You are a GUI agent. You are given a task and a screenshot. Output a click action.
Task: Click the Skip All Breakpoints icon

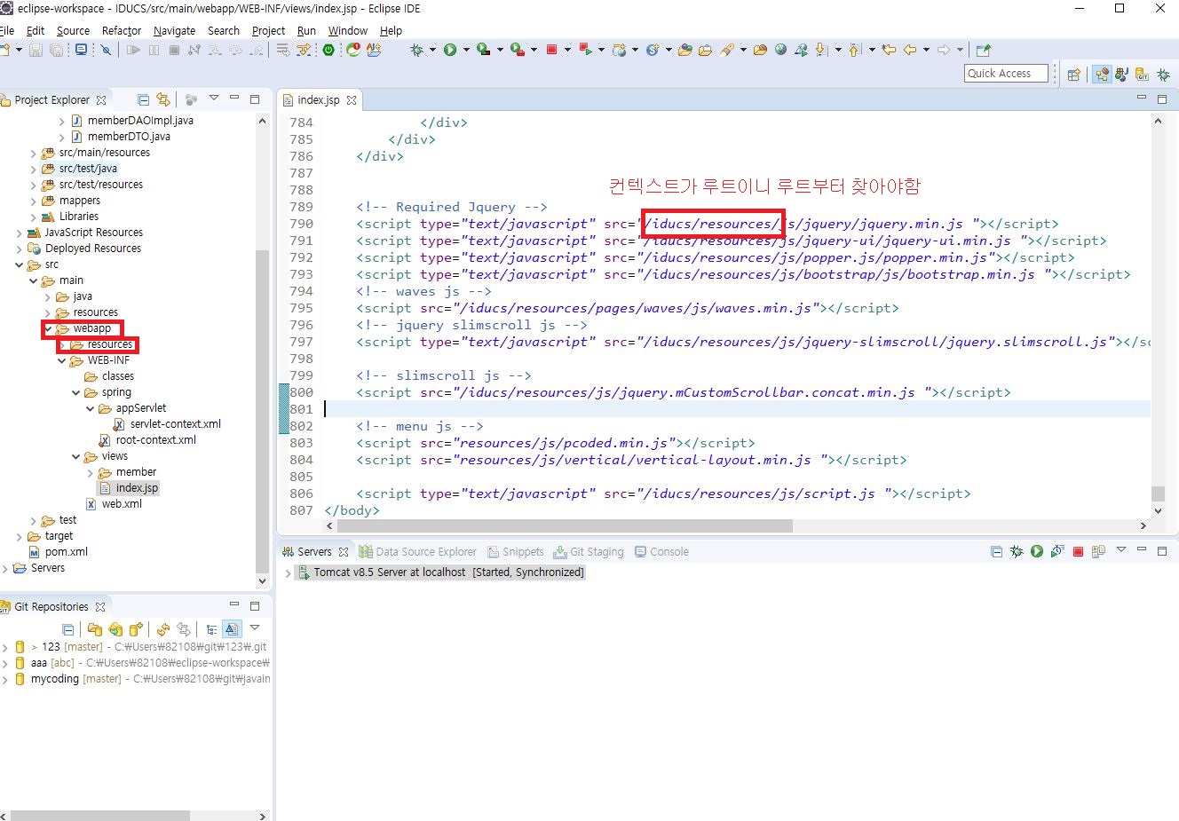106,51
